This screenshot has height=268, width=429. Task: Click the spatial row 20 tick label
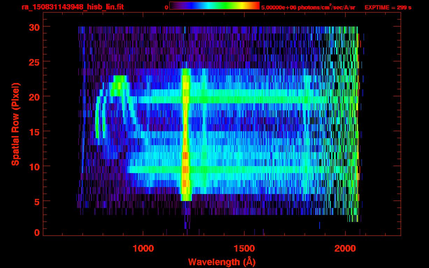click(x=34, y=97)
